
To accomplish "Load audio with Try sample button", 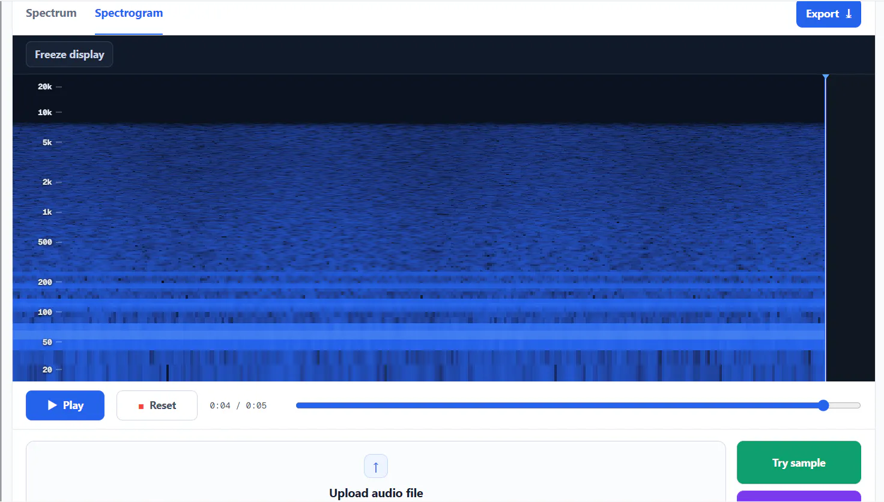I will (x=799, y=462).
